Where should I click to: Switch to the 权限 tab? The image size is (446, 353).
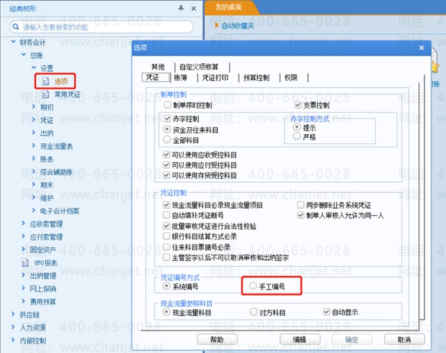(x=291, y=78)
